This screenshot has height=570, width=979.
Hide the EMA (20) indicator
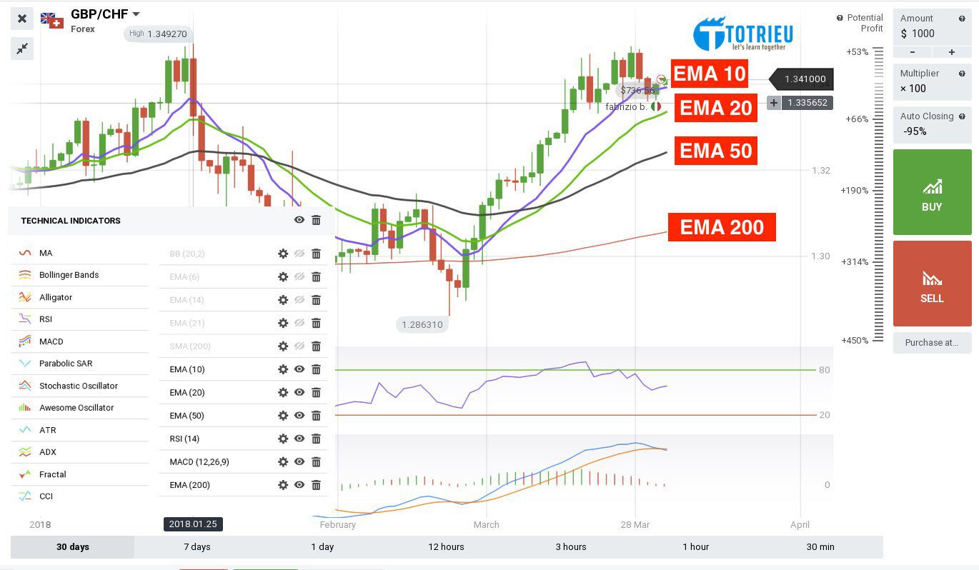299,392
